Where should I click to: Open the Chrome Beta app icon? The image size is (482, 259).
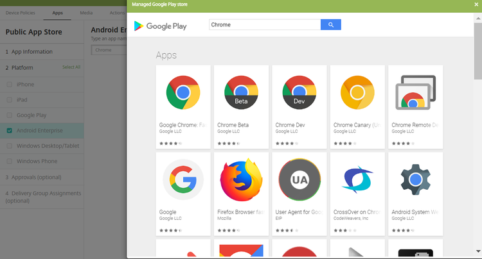tap(241, 92)
